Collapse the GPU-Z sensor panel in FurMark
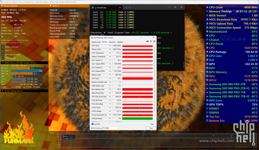 coord(51,6)
